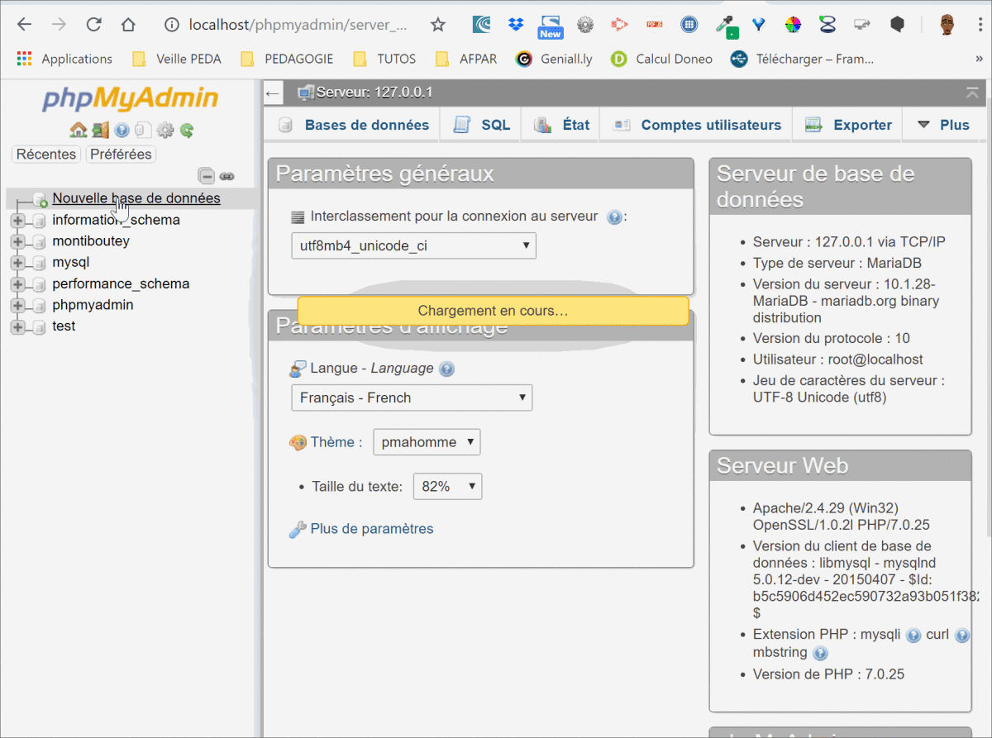Viewport: 992px width, 738px height.
Task: Click the log out door icon
Action: pos(100,130)
